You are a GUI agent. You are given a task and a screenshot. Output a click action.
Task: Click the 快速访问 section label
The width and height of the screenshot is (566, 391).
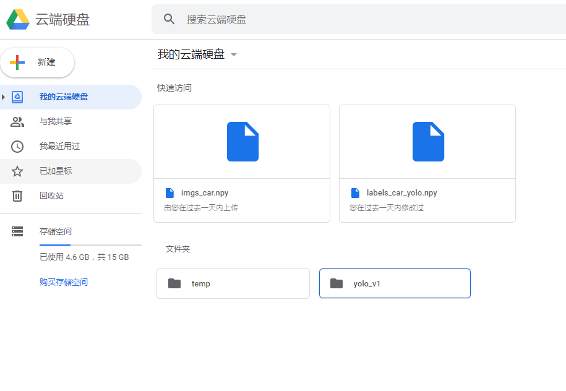pos(174,88)
